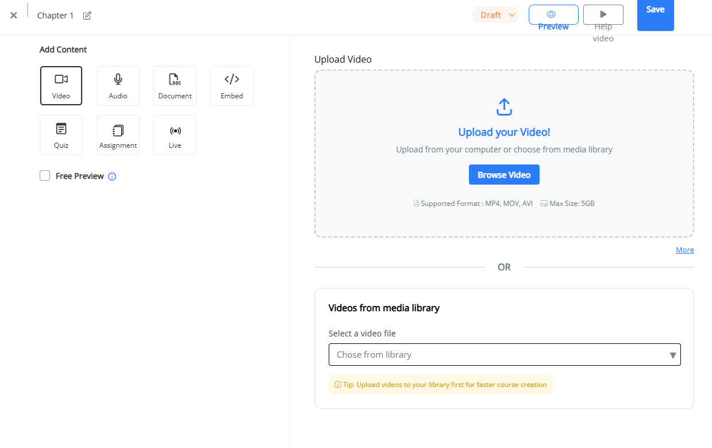Viewport: 712px width, 448px height.
Task: Enable the Free Preview checkbox
Action: tap(45, 176)
